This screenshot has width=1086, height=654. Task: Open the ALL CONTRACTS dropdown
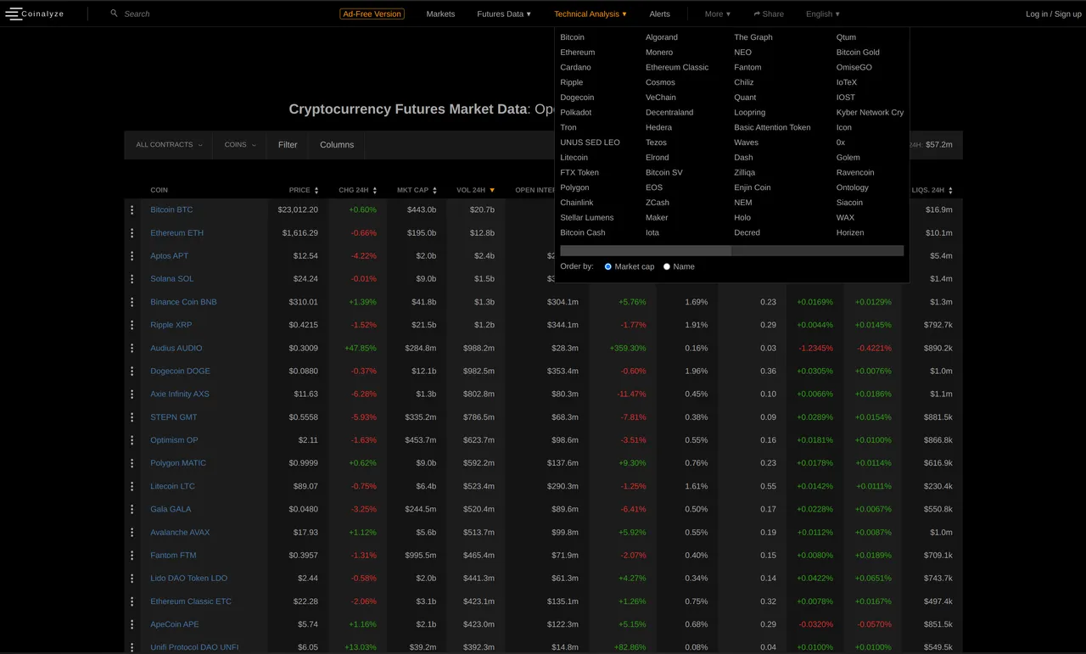169,145
